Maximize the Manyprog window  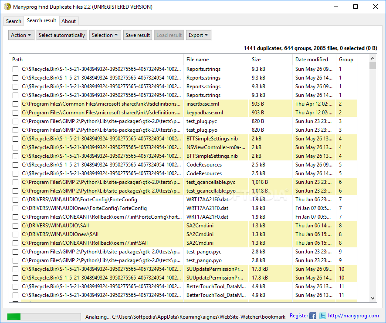pos(356,7)
